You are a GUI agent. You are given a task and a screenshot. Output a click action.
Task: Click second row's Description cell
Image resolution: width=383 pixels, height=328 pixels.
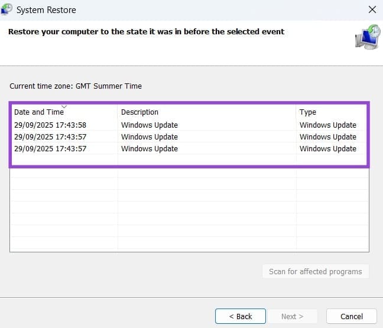pos(150,137)
